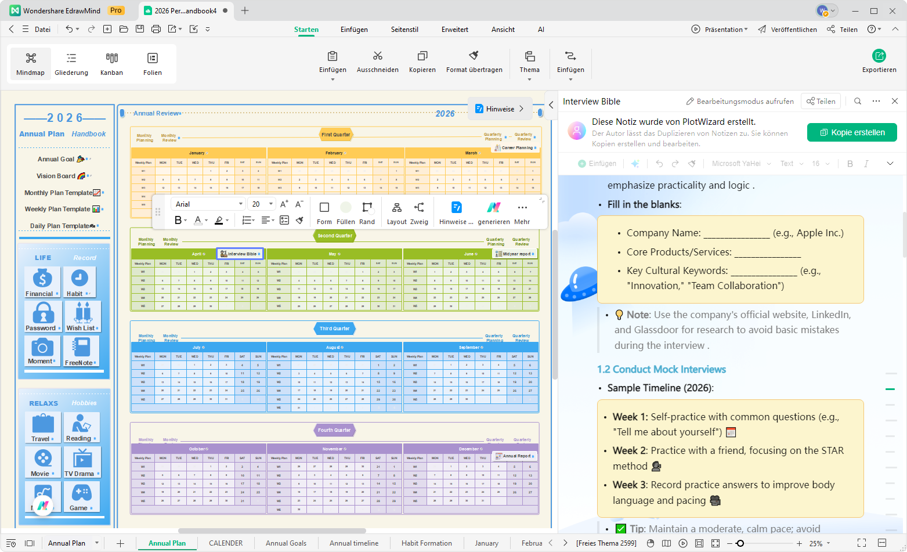Screen dimensions: 907x552
Task: Open the Einfügen ribbon tab
Action: (x=354, y=30)
